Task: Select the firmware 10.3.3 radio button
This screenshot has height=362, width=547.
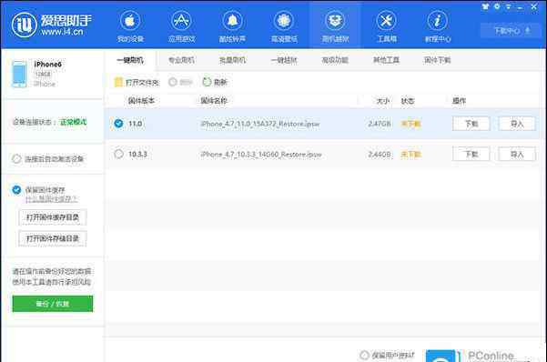Action: point(118,154)
